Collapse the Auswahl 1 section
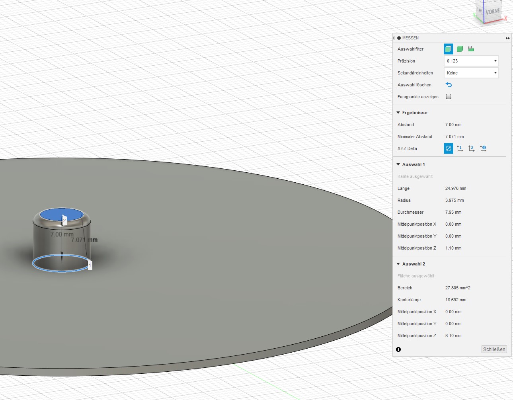Screen dimensions: 513x400 pyautogui.click(x=398, y=164)
